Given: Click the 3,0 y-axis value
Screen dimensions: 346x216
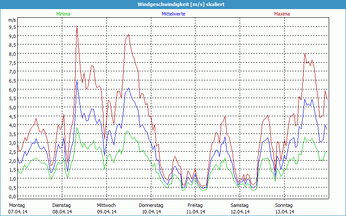Looking at the screenshot, I should [12, 143].
